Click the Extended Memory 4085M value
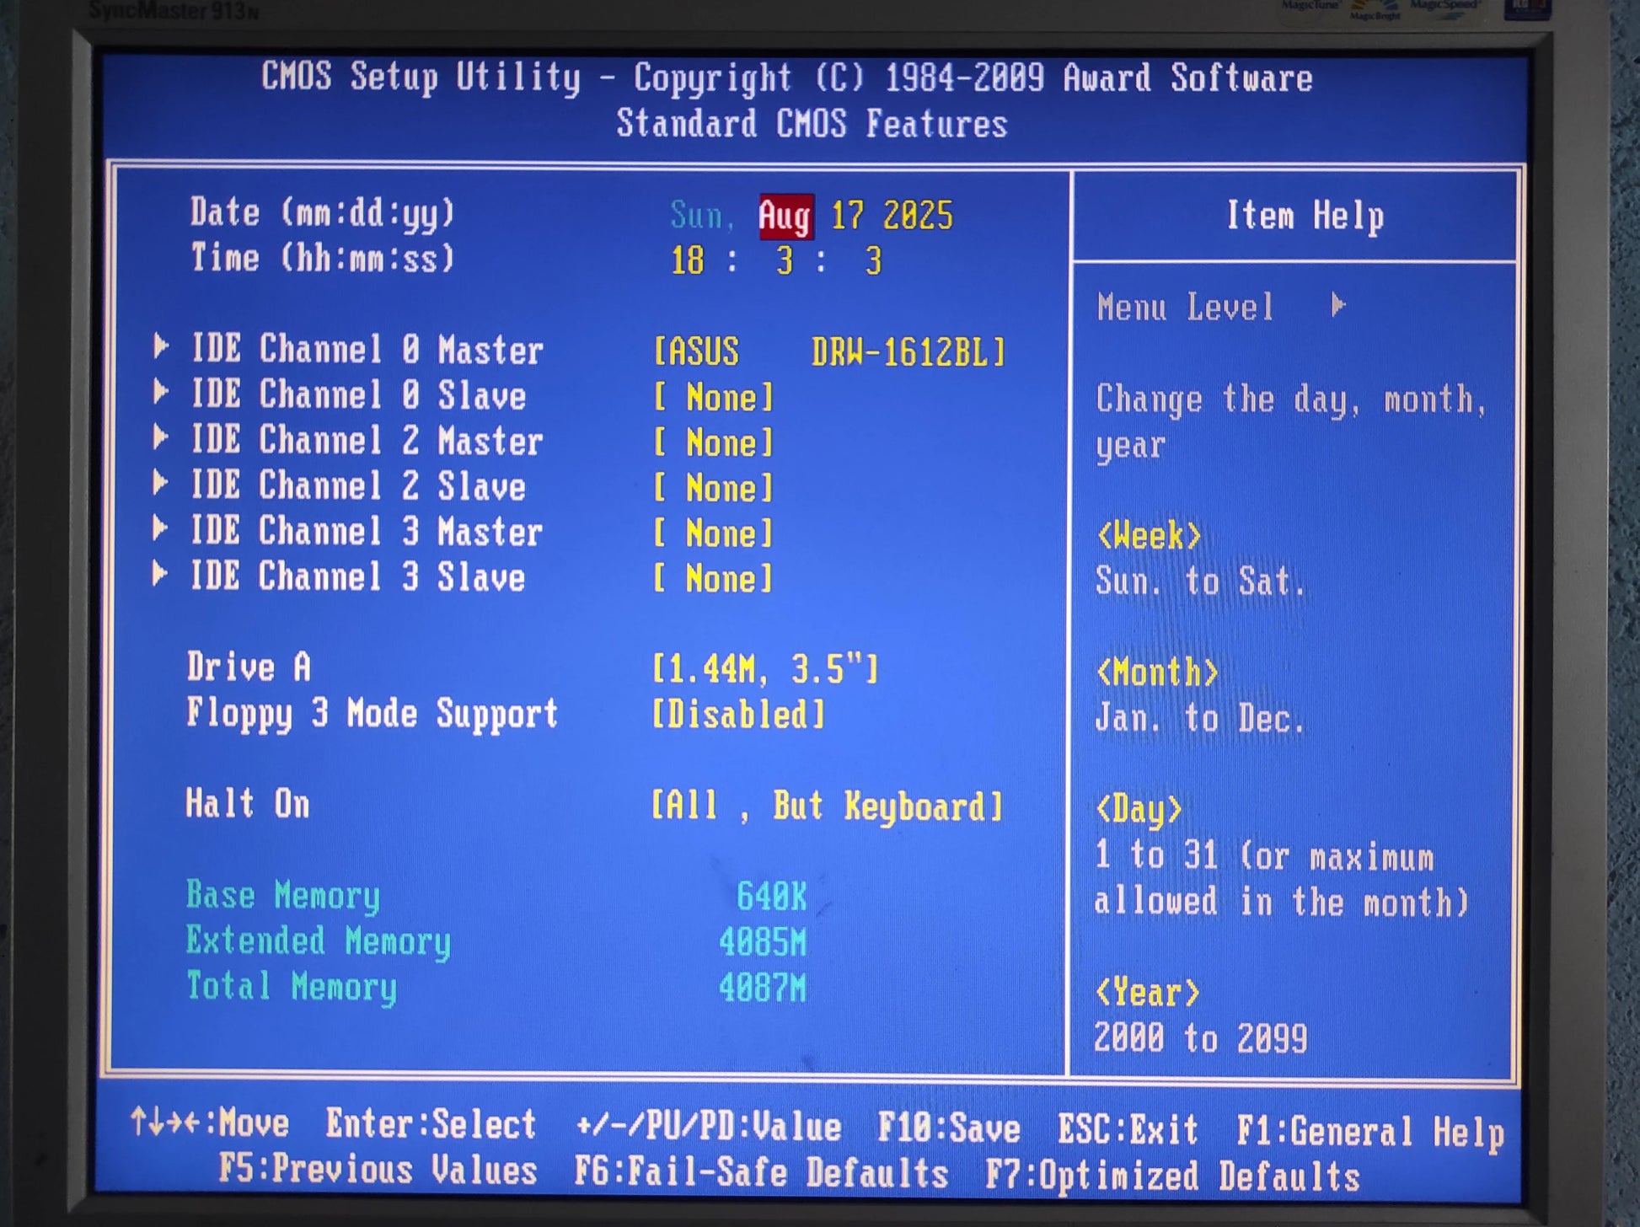This screenshot has width=1640, height=1227. click(763, 941)
